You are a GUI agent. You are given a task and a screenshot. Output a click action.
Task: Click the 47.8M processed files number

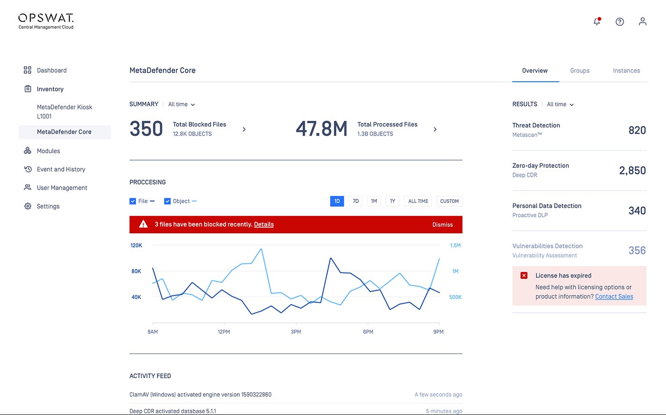(322, 129)
